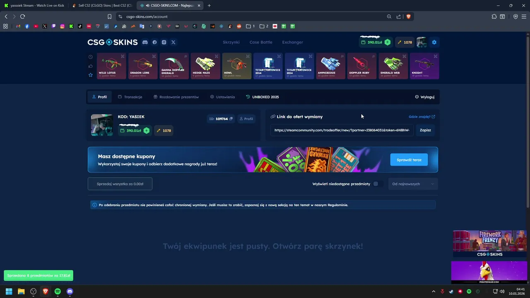530x298 pixels.
Task: Open the 'Gdzie znajdę?' link
Action: (422, 117)
